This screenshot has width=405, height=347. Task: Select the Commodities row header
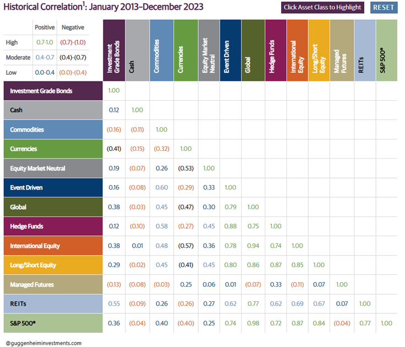53,129
